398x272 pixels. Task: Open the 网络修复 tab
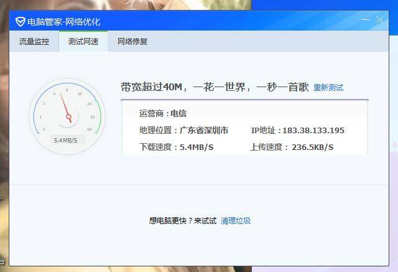pyautogui.click(x=132, y=41)
